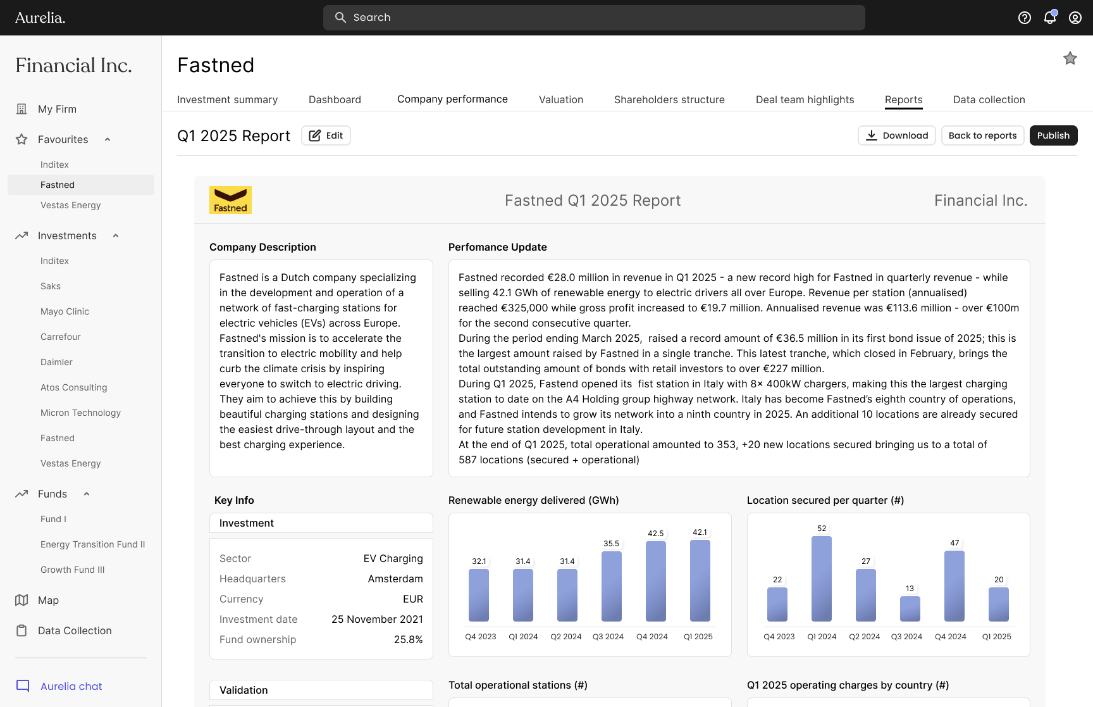
Task: Select the Reports tab
Action: point(903,99)
